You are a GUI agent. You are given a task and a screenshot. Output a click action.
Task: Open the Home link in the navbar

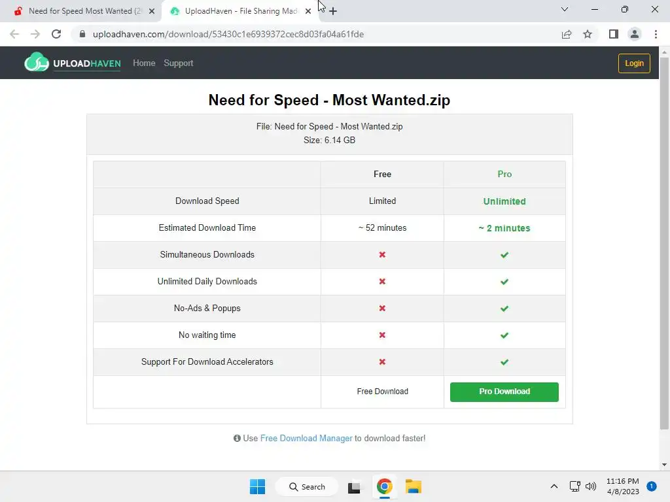[144, 63]
